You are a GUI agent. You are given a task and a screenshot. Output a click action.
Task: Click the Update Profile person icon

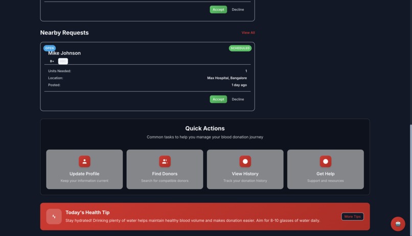coord(84,161)
